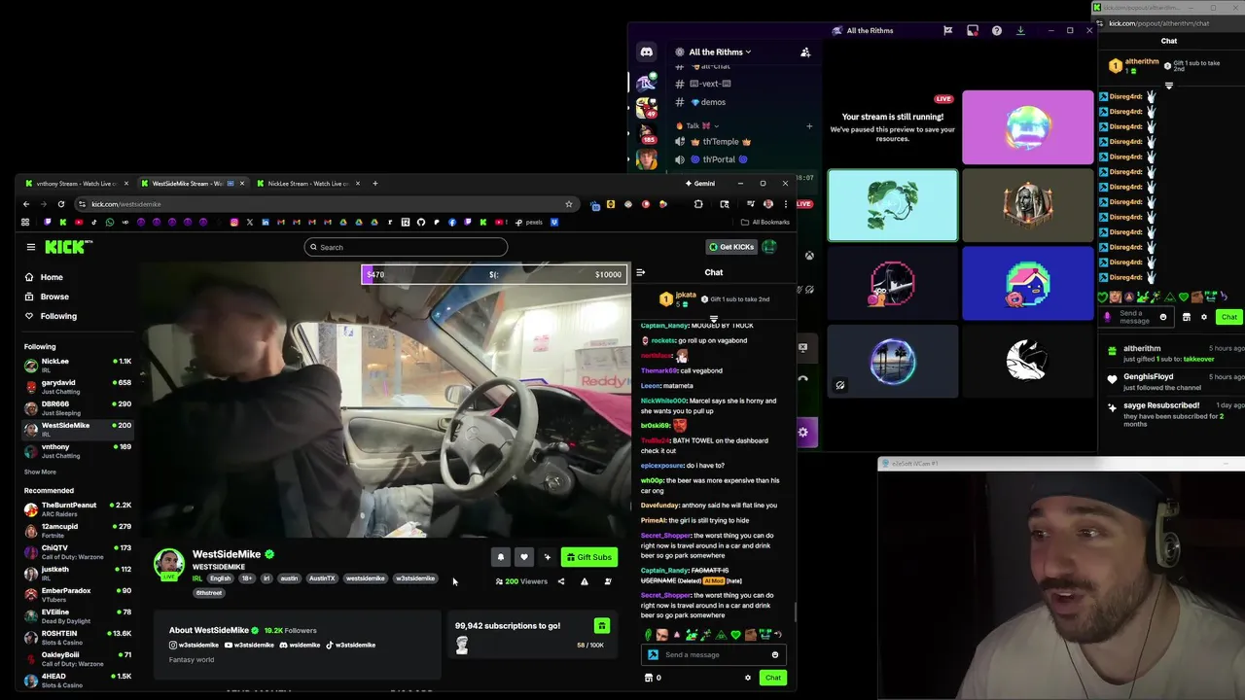Image resolution: width=1245 pixels, height=700 pixels.
Task: Reload the page in the Chrome toolbar
Action: pos(61,204)
